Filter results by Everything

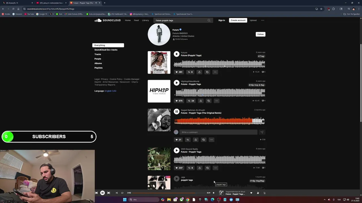(x=108, y=45)
